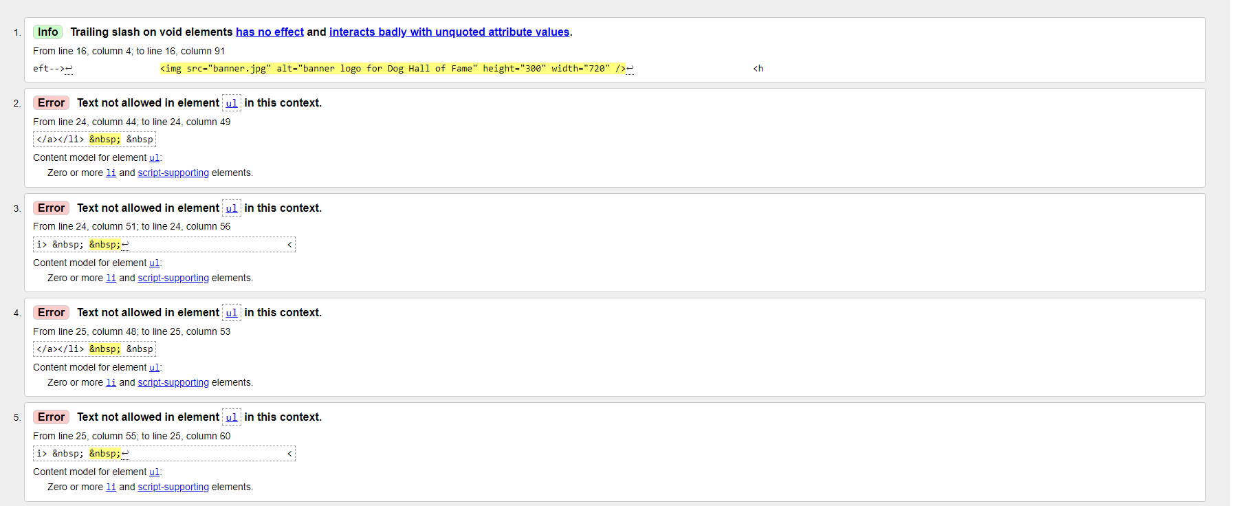Open the "li" link under error 3

[x=111, y=278]
